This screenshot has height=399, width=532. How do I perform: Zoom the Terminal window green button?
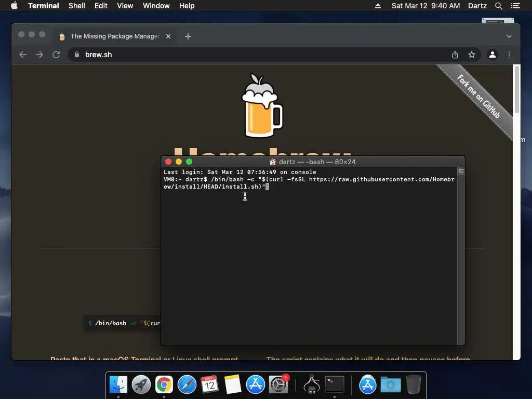coord(189,162)
